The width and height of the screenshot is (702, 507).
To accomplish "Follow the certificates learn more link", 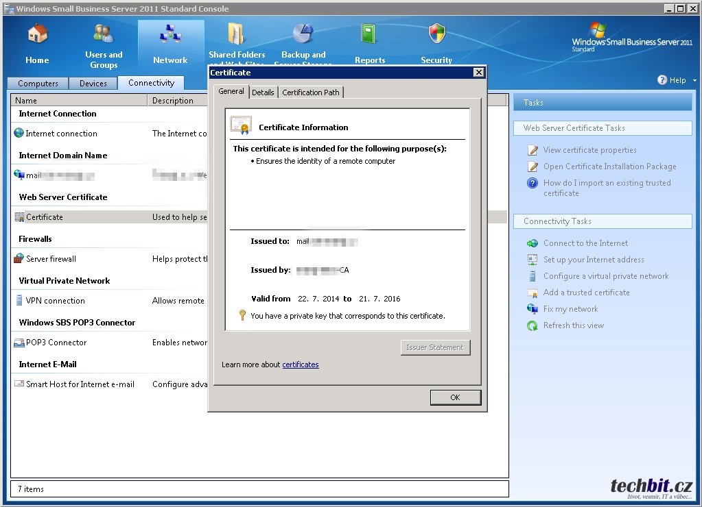I will pyautogui.click(x=301, y=364).
